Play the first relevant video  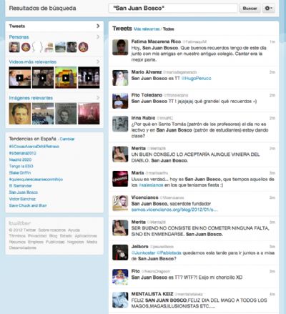click(x=20, y=78)
